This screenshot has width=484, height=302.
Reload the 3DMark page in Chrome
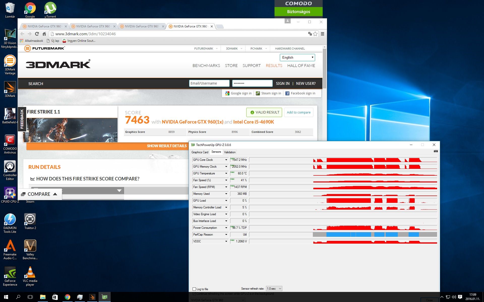[x=37, y=34]
